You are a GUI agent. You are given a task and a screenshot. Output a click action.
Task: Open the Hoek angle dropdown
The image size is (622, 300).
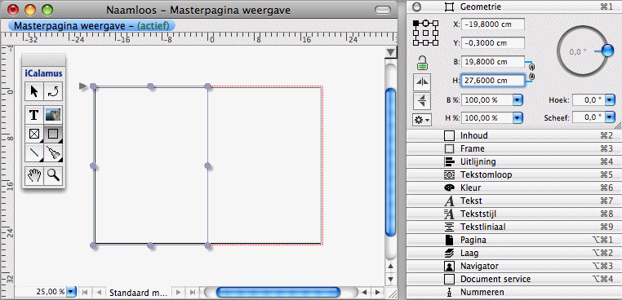coord(610,100)
